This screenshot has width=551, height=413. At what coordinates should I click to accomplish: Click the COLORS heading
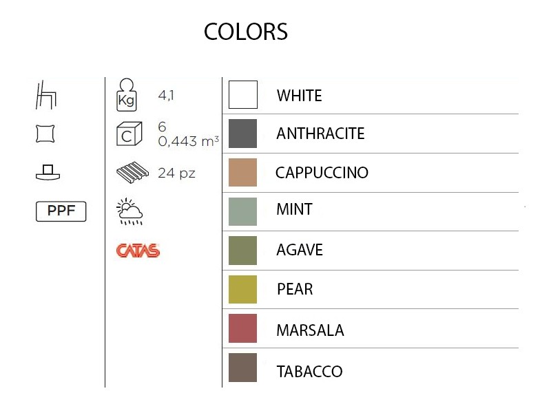pyautogui.click(x=246, y=32)
